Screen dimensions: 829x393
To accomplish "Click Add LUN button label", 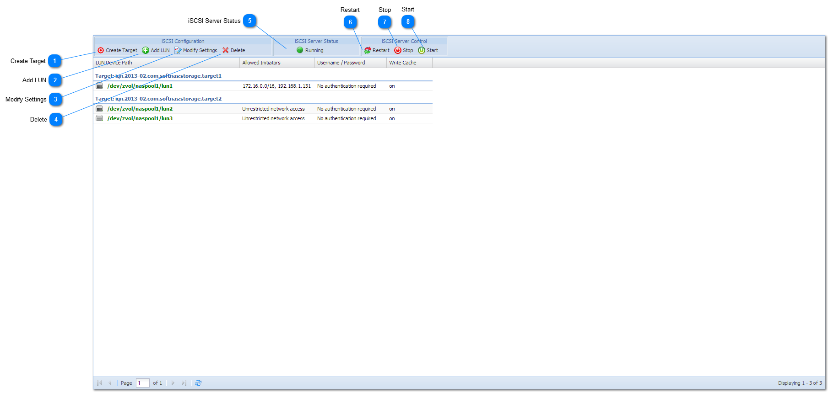I will (160, 50).
